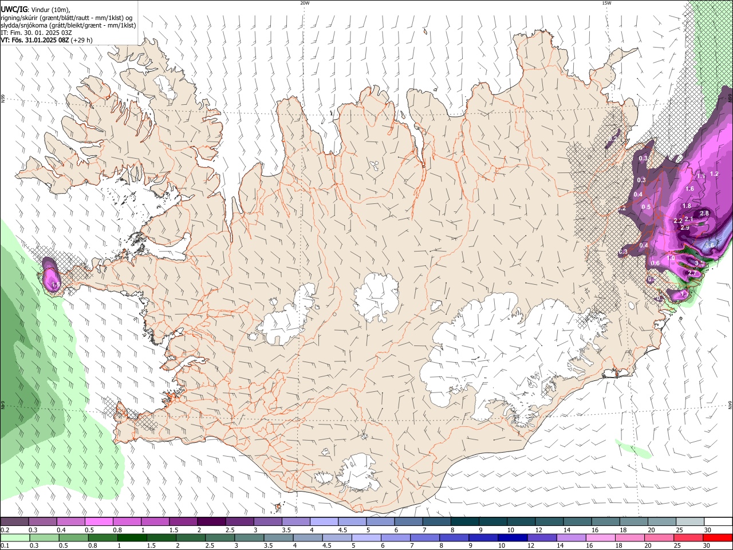The width and height of the screenshot is (733, 550).
Task: Click the 1.8 precipitation value on the map
Action: click(687, 206)
